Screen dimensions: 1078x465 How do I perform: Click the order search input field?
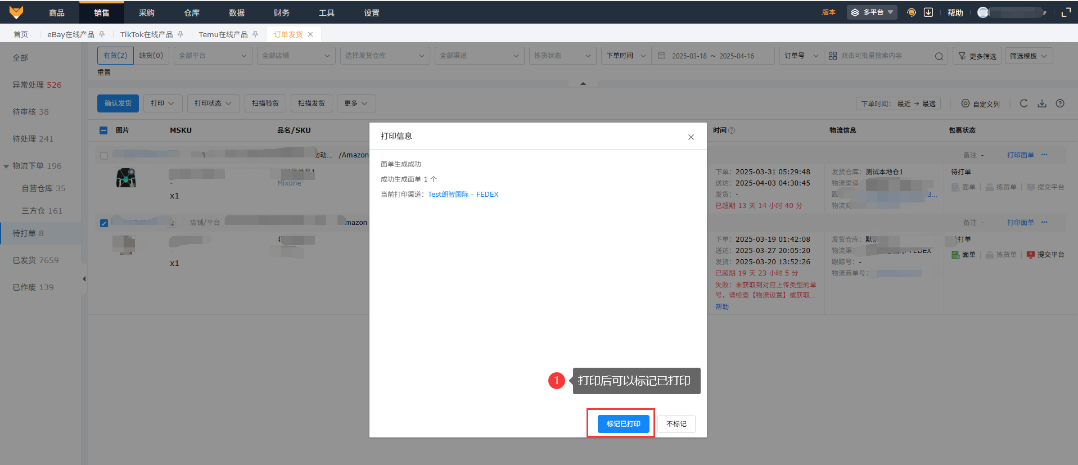[x=886, y=56]
